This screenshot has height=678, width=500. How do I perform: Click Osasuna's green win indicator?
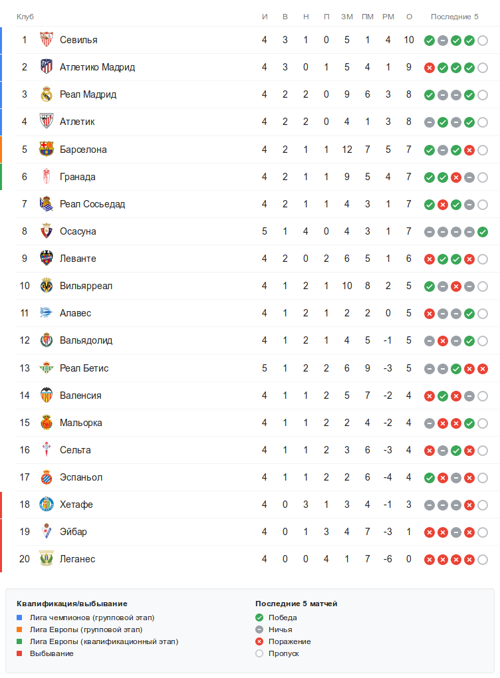[483, 231]
